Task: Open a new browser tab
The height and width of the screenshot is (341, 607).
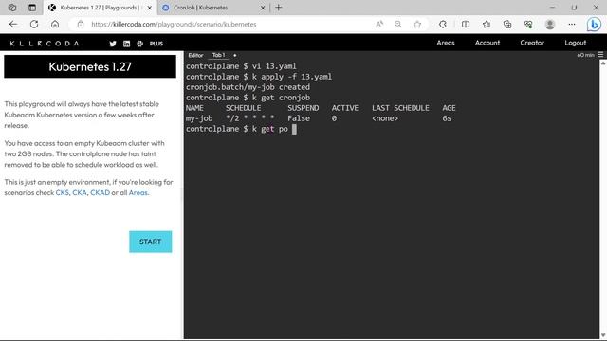Action: (x=278, y=8)
